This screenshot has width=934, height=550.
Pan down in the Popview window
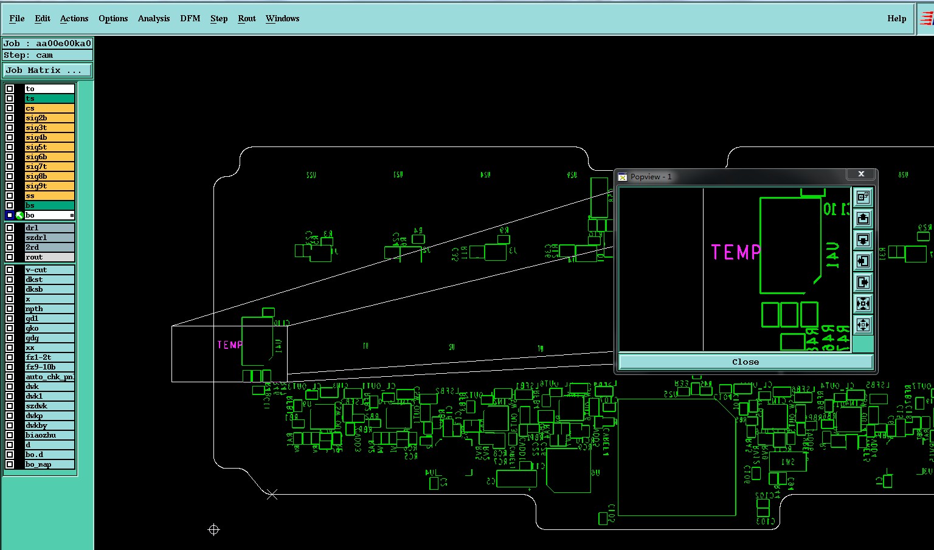click(x=863, y=239)
